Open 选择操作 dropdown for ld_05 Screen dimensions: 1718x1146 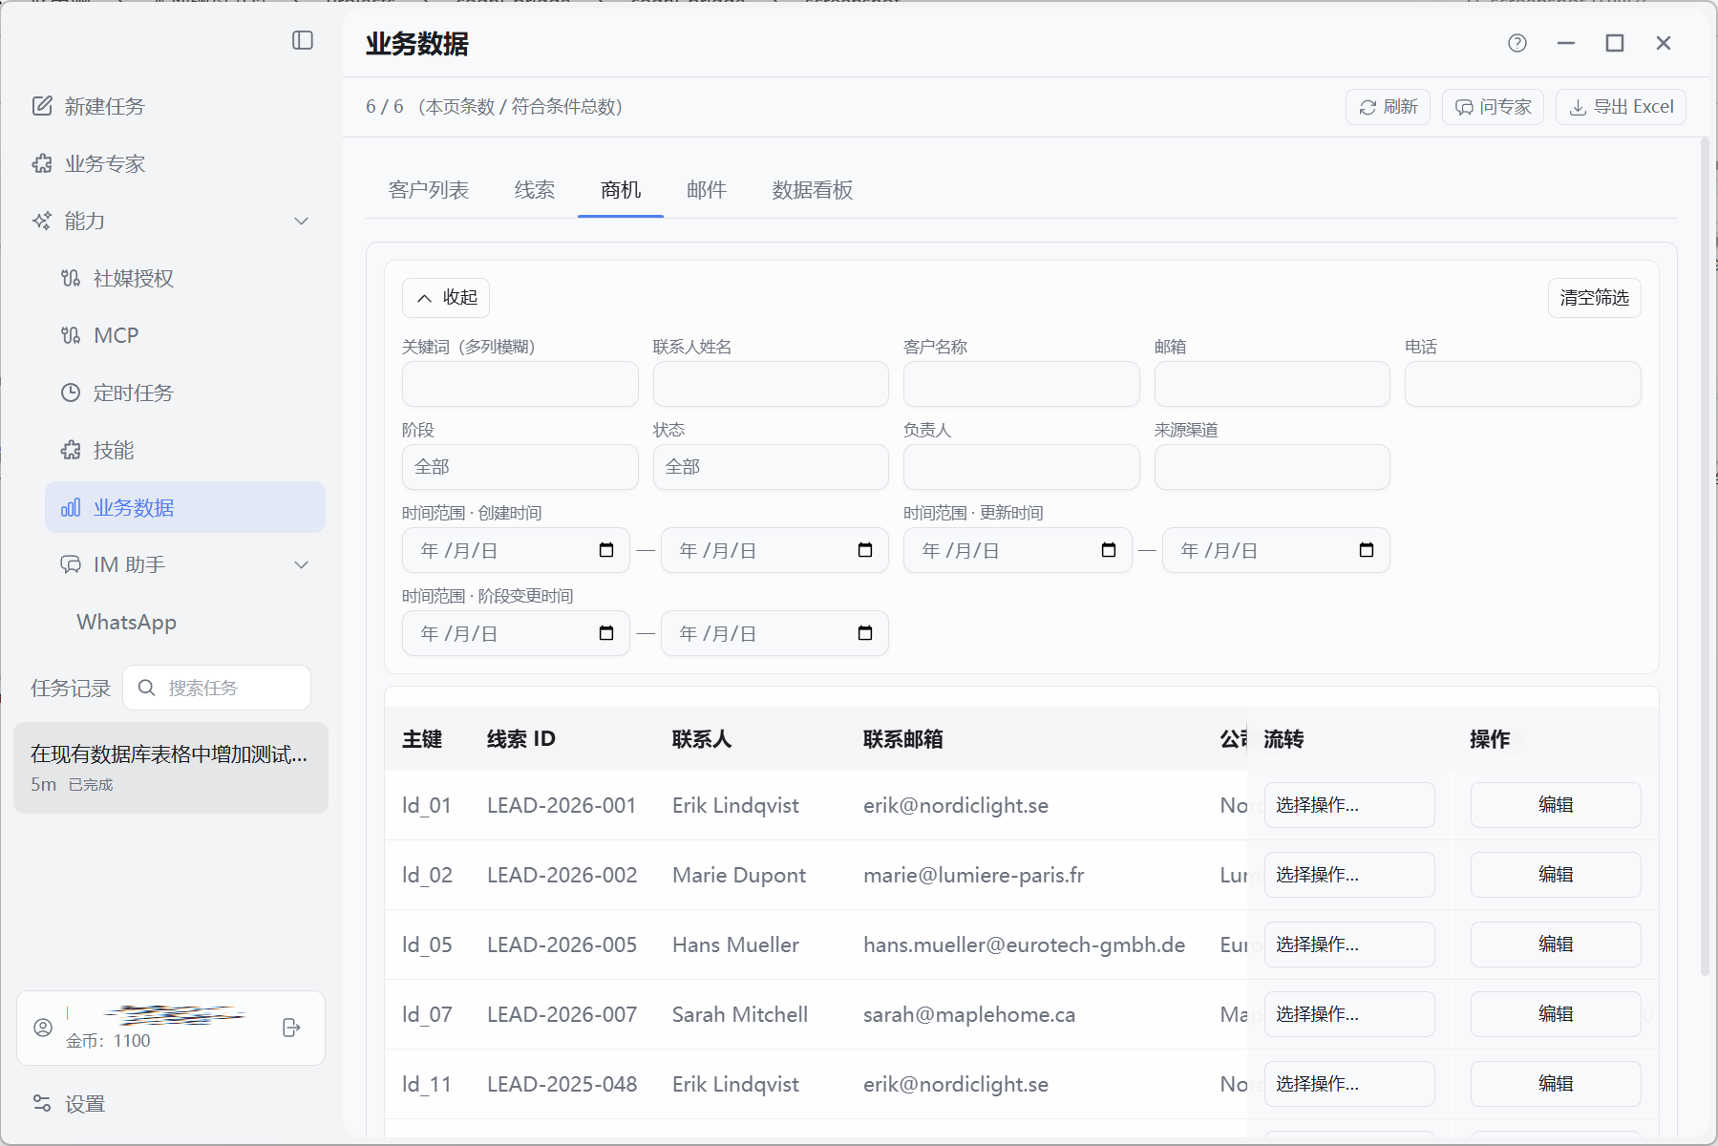pyautogui.click(x=1349, y=944)
